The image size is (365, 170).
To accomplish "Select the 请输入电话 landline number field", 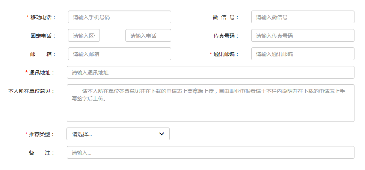I will coord(148,35).
